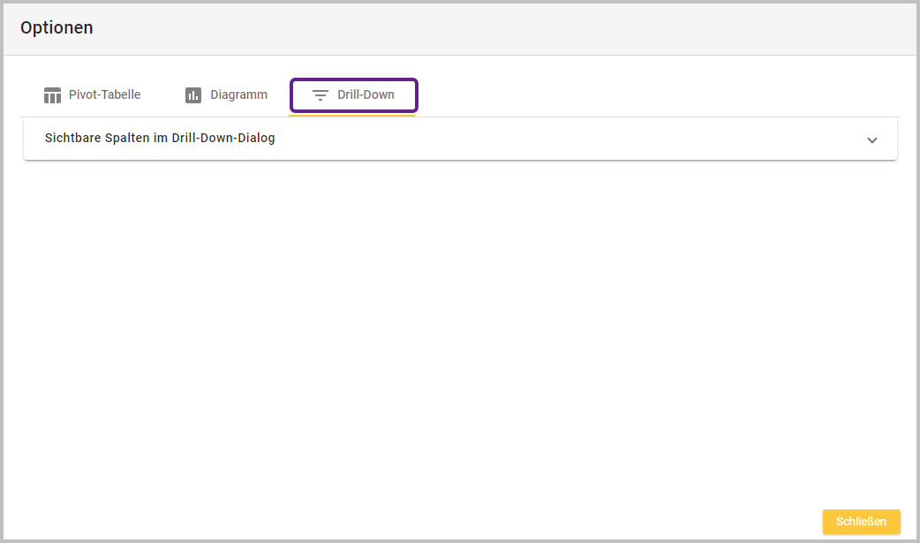This screenshot has height=543, width=920.
Task: Expand panel using the chevron-down arrow
Action: coord(872,140)
